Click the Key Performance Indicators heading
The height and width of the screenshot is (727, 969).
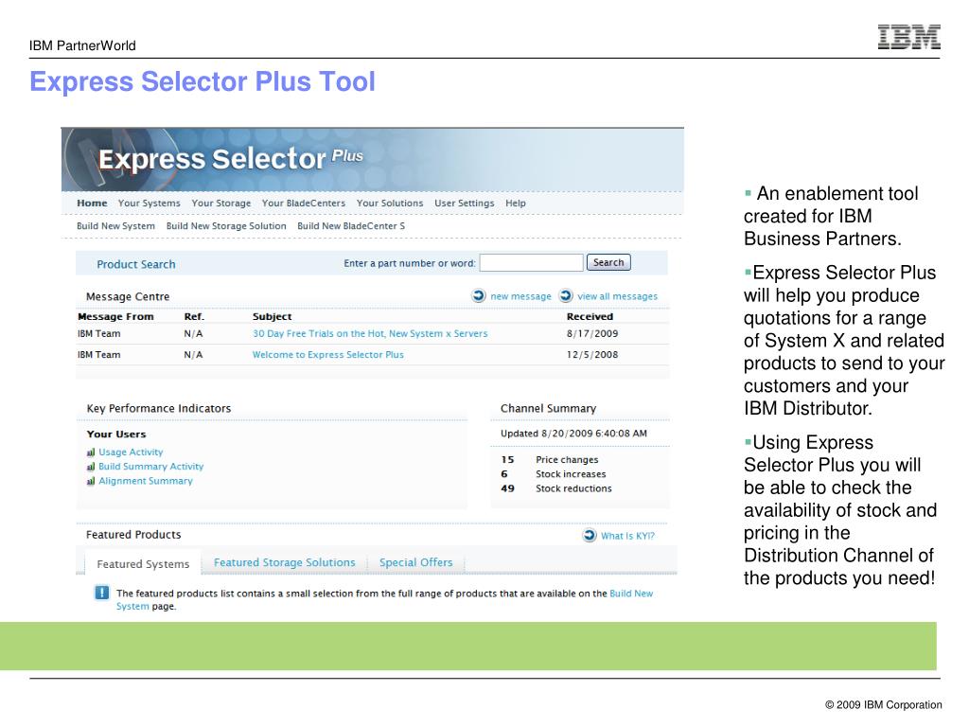159,409
